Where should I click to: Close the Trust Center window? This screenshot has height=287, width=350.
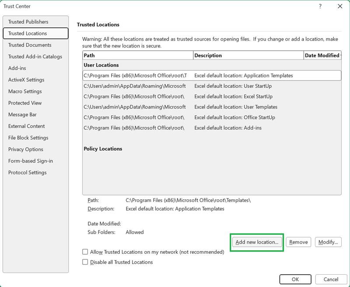click(x=340, y=6)
